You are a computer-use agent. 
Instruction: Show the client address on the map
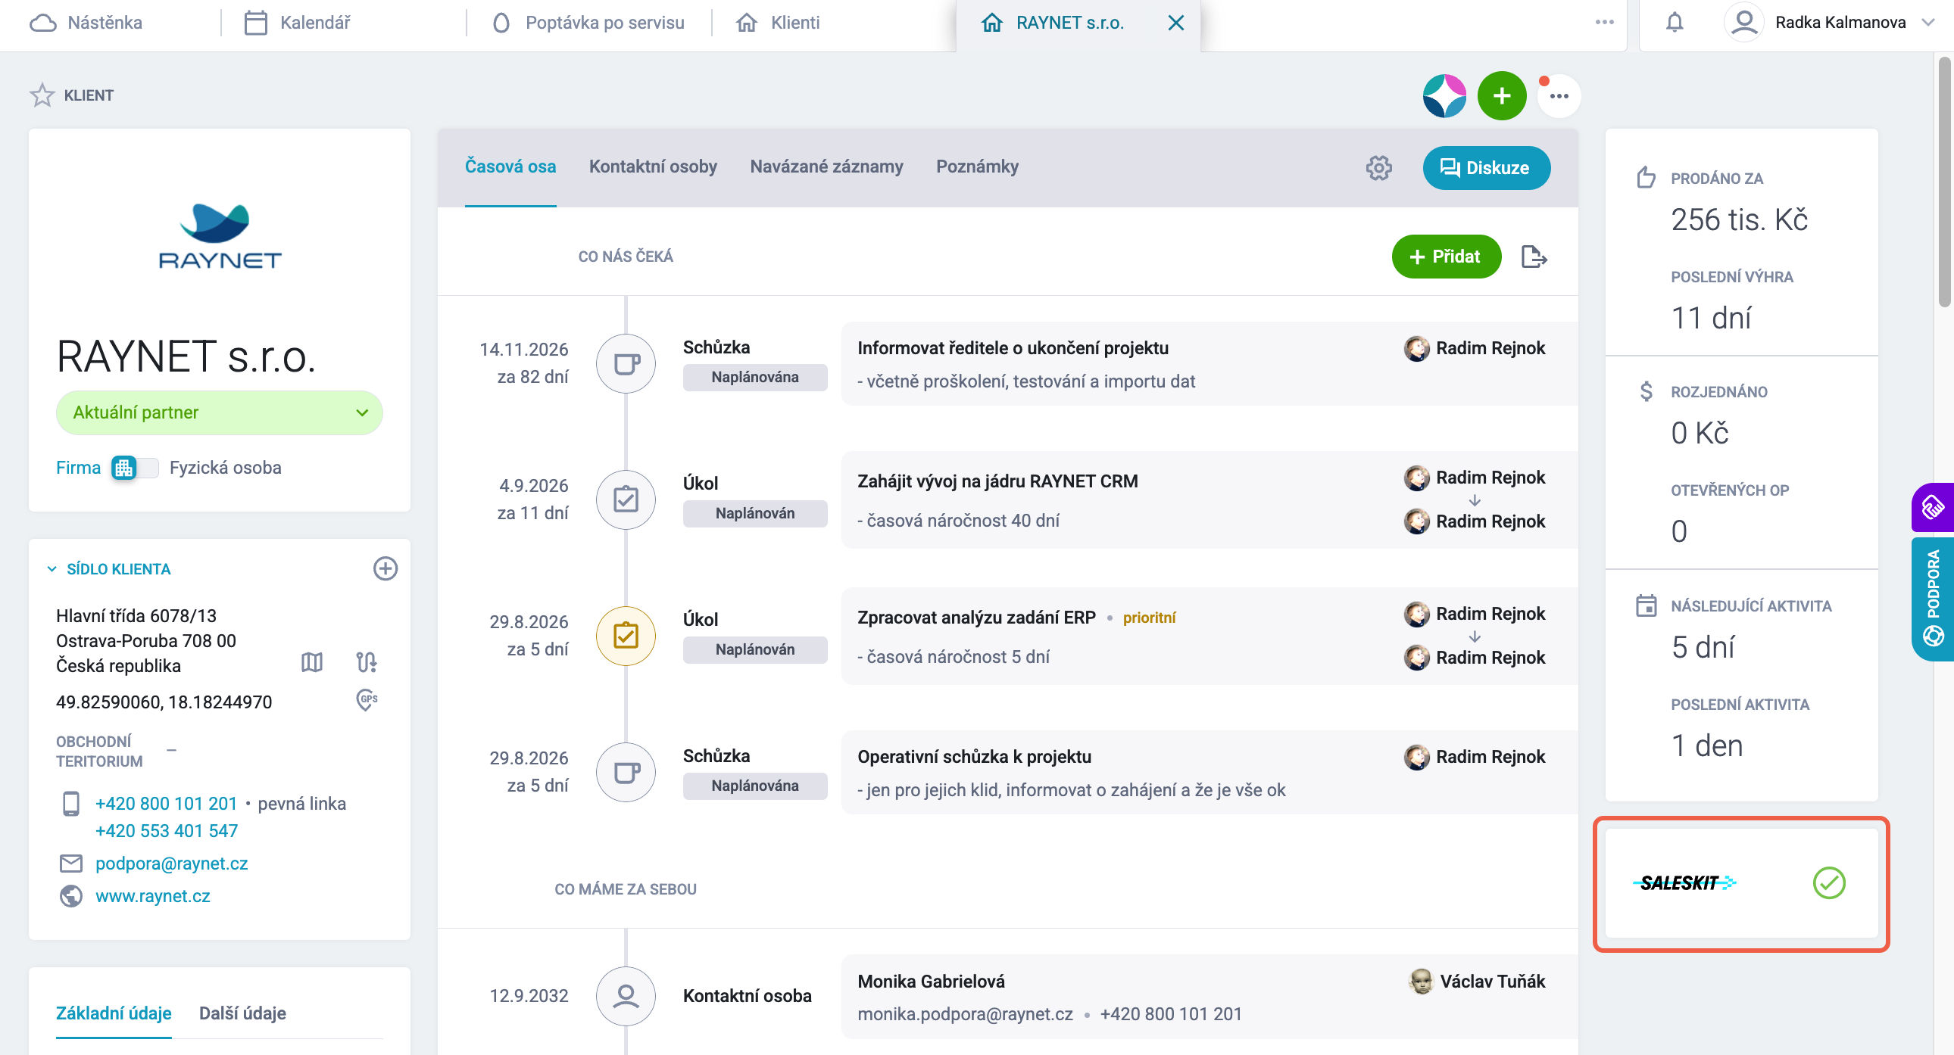tap(312, 662)
